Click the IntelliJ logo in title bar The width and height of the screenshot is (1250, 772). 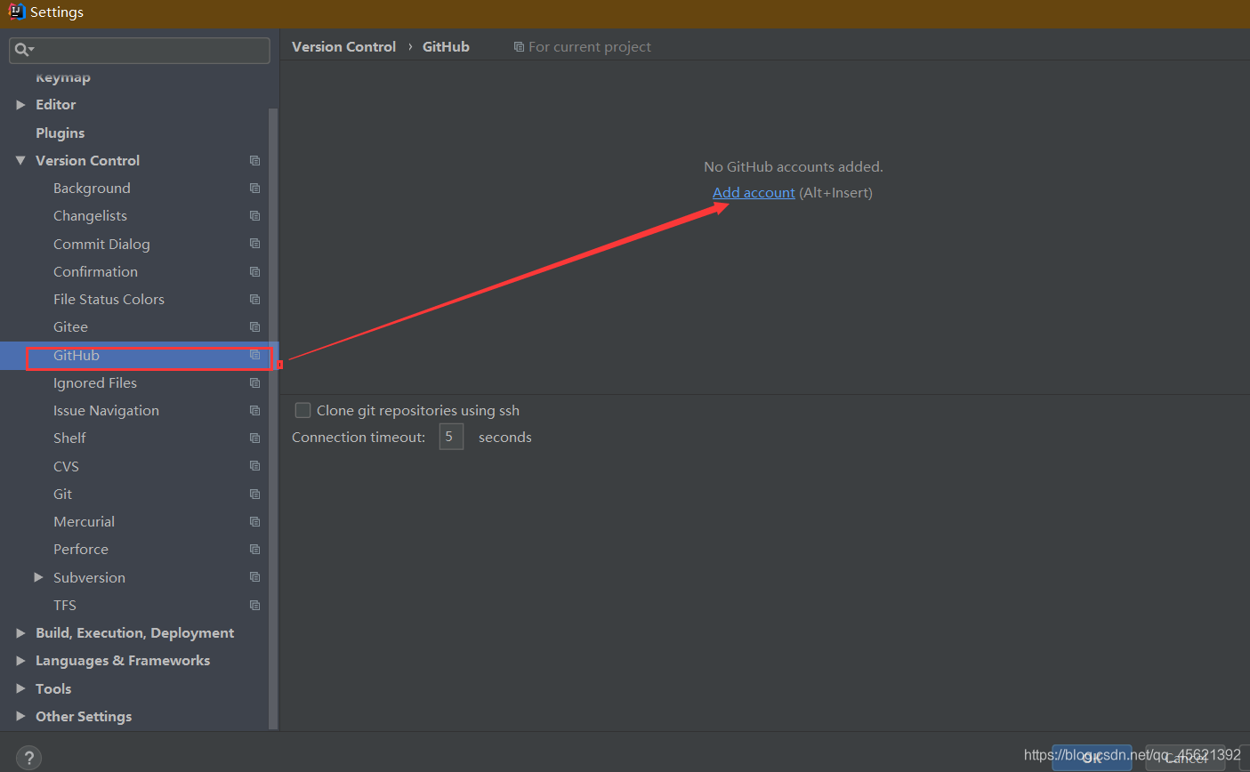[17, 12]
